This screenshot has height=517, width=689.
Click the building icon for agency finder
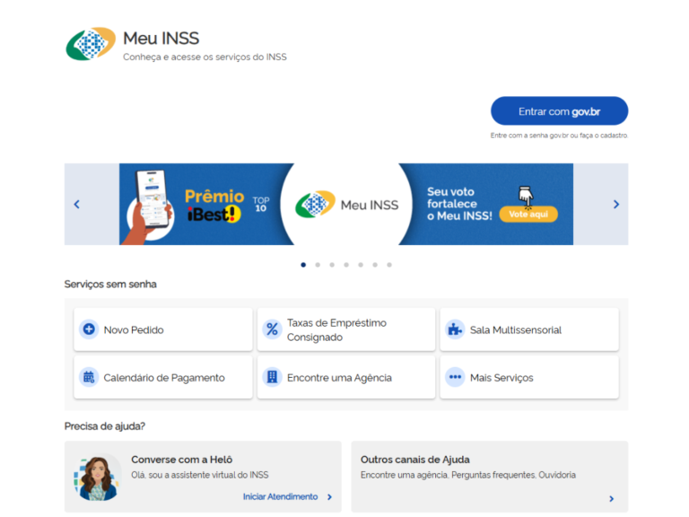click(x=272, y=377)
